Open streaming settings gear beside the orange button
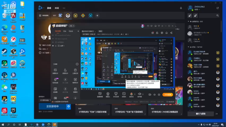226x127 pixels. [x=159, y=95]
